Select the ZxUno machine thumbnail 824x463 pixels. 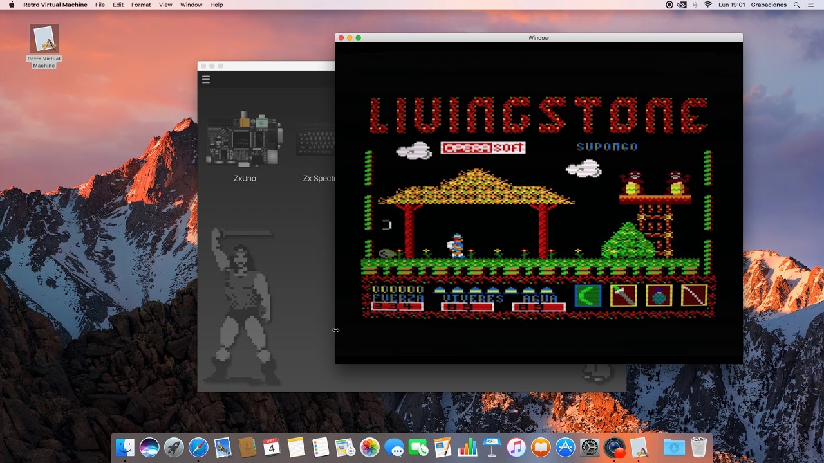tap(244, 138)
